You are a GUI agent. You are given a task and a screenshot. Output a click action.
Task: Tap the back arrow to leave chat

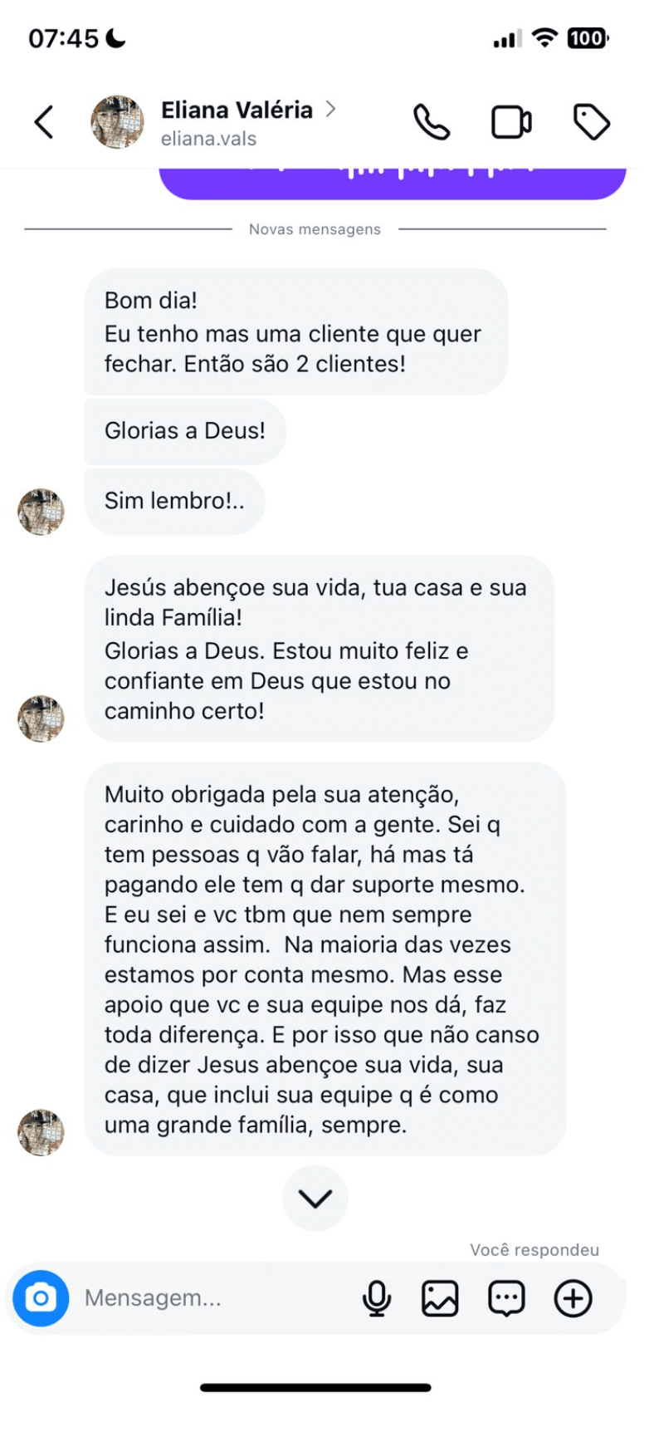click(x=44, y=122)
